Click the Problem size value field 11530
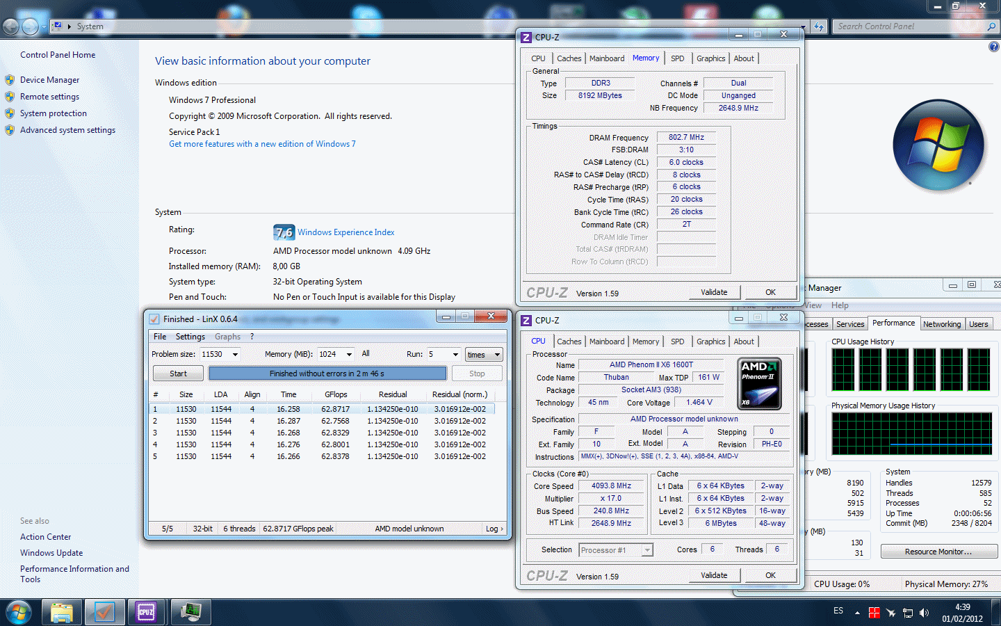The width and height of the screenshot is (1001, 626). (214, 355)
